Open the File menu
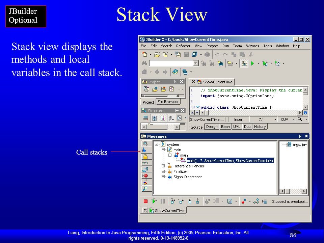Screen dimensions: 324x243 143,46
